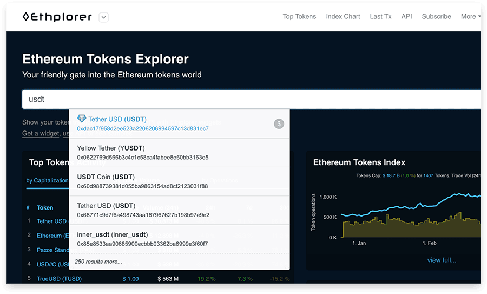Click tokens cap value $ 18.7 B
The image size is (487, 294).
(391, 175)
